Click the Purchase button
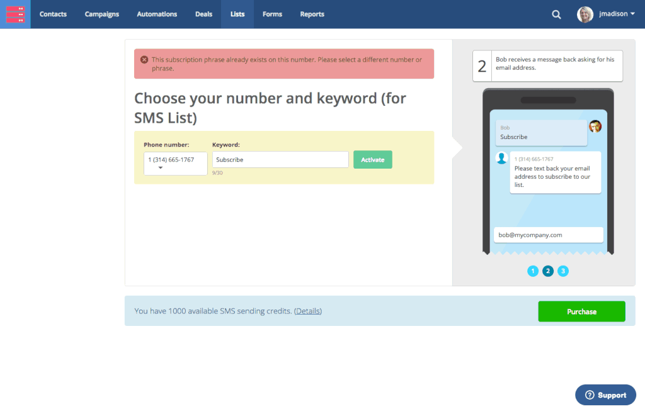 tap(581, 311)
